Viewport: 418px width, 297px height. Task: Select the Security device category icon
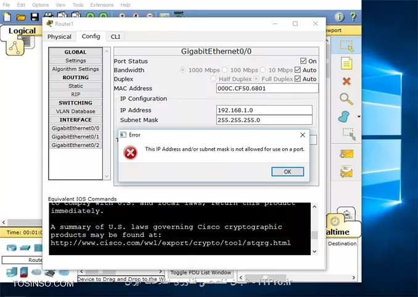pos(23,272)
